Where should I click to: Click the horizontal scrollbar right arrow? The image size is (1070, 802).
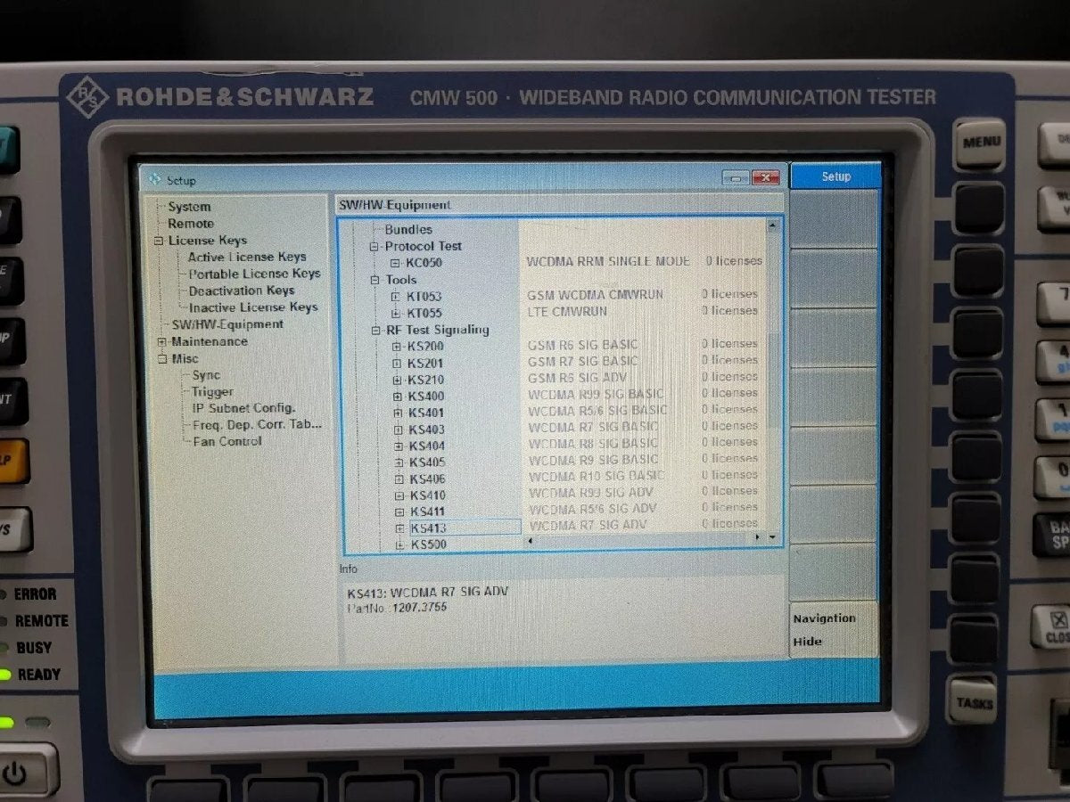point(758,537)
